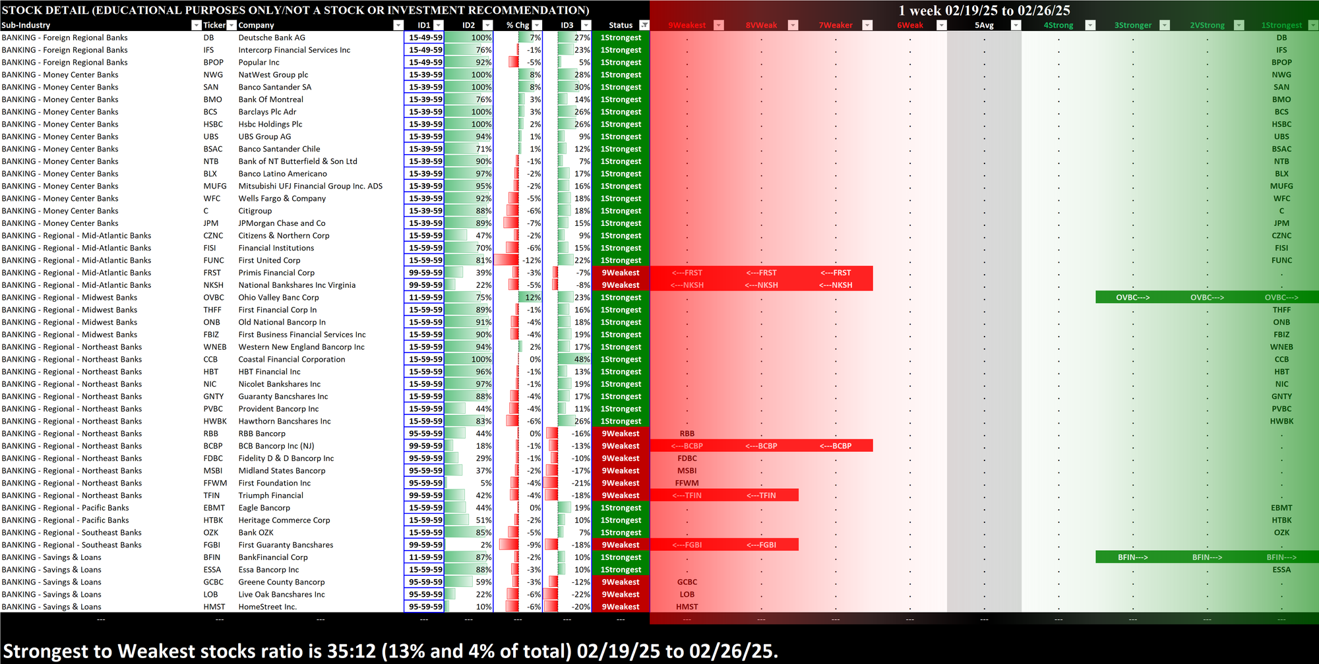Open the ID3 column filter dropdown
1319x664 pixels.
coord(586,25)
